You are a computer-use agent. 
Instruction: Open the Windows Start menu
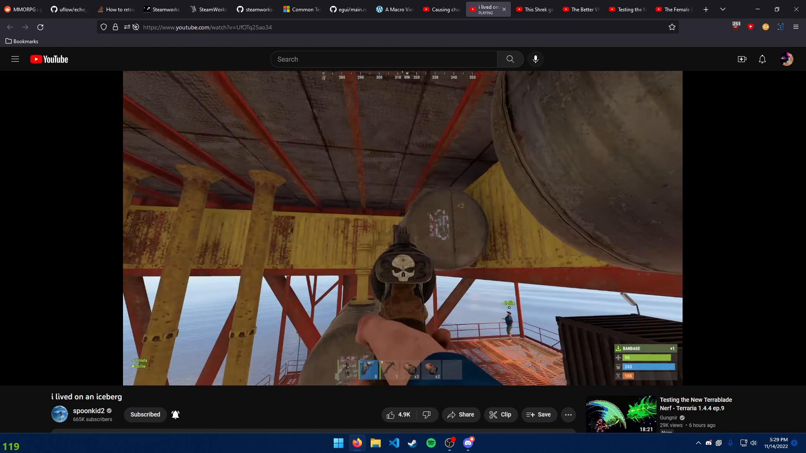(338, 443)
